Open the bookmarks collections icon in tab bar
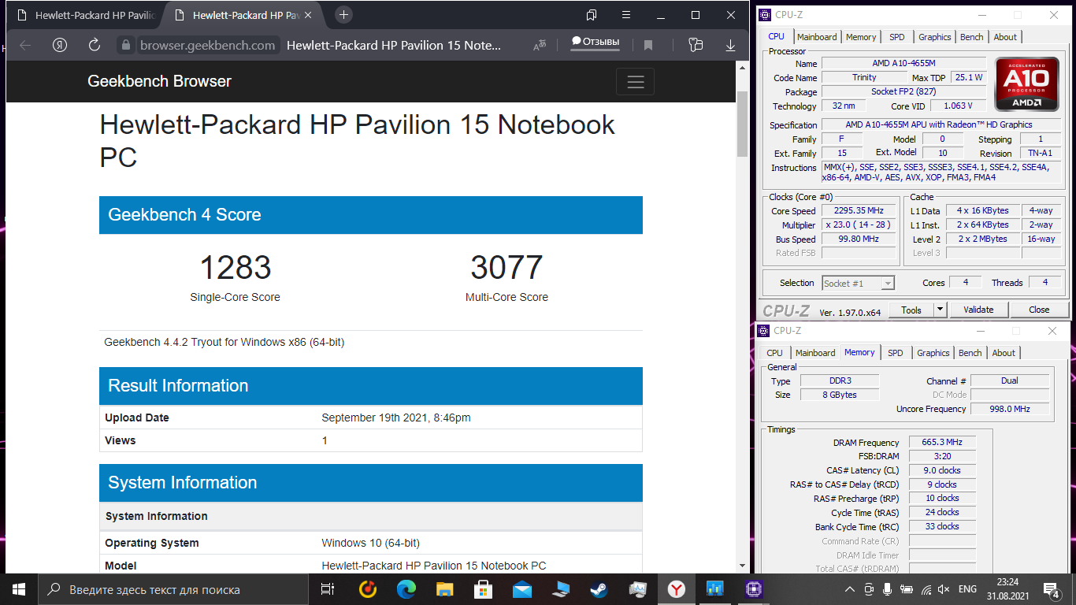Screen dimensions: 1076x605 point(592,15)
